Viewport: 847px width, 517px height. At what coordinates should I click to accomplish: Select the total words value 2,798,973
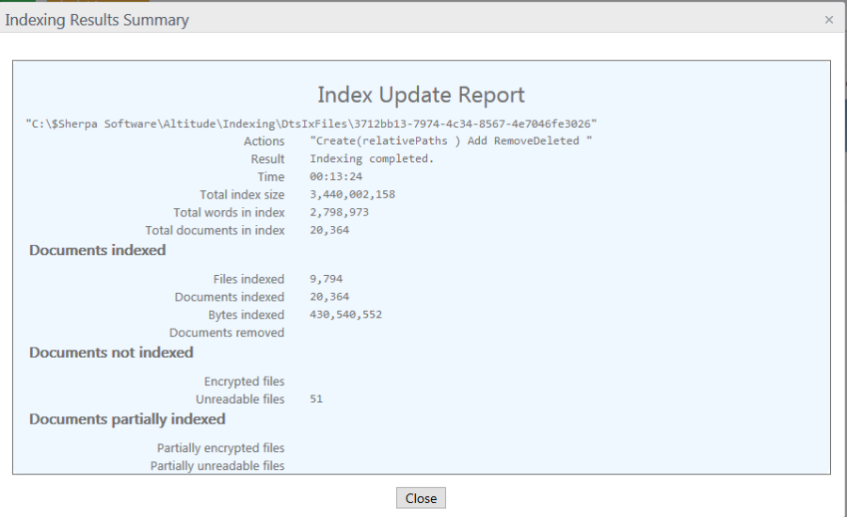339,213
